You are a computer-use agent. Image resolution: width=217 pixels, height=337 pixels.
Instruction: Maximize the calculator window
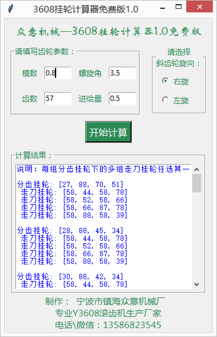[x=179, y=7]
